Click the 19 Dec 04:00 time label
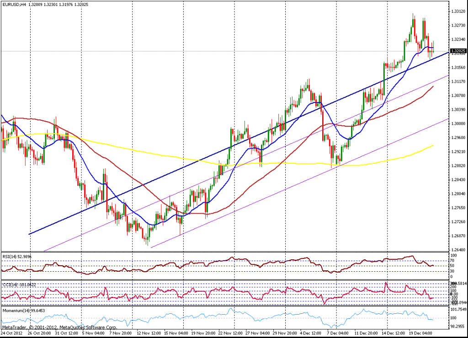 click(x=420, y=333)
